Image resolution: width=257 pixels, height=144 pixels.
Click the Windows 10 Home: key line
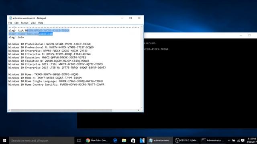(x=43, y=74)
